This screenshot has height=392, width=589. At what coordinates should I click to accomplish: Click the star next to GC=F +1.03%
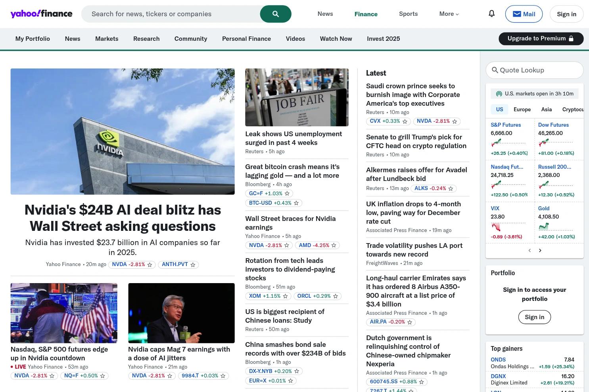[287, 194]
